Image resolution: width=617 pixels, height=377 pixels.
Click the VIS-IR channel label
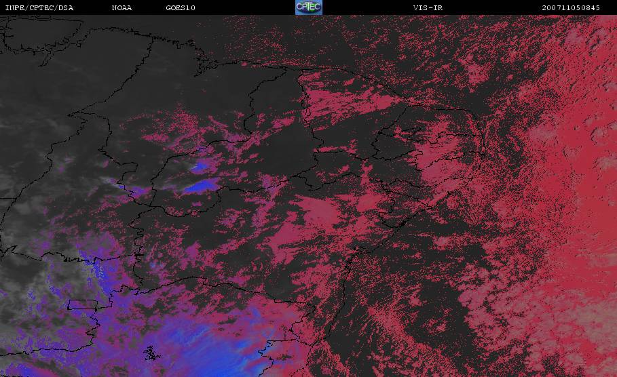(x=428, y=8)
